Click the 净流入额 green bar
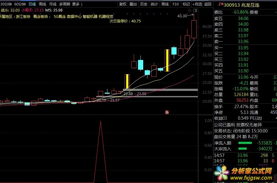 point(245,143)
